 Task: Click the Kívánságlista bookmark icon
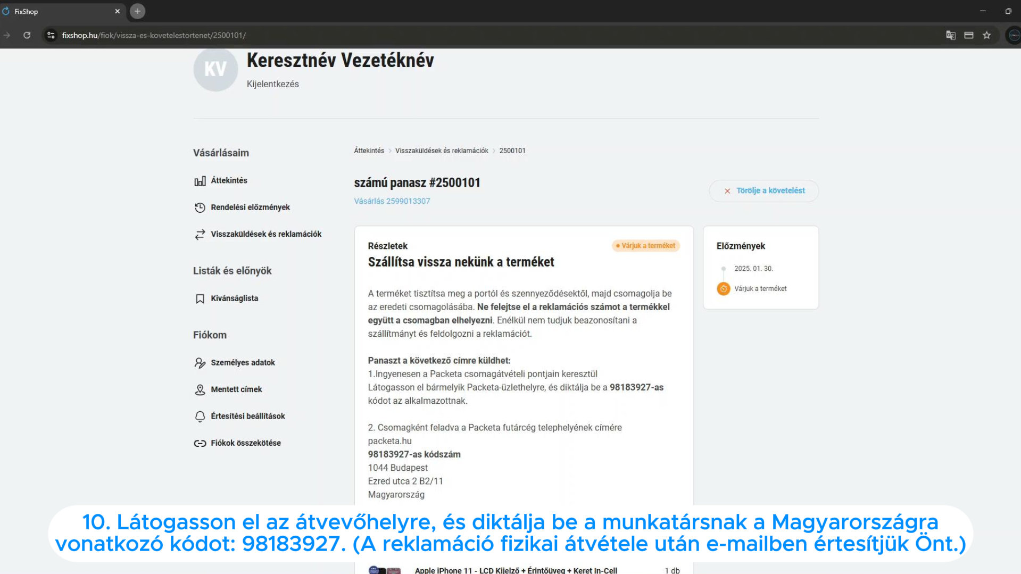[200, 299]
